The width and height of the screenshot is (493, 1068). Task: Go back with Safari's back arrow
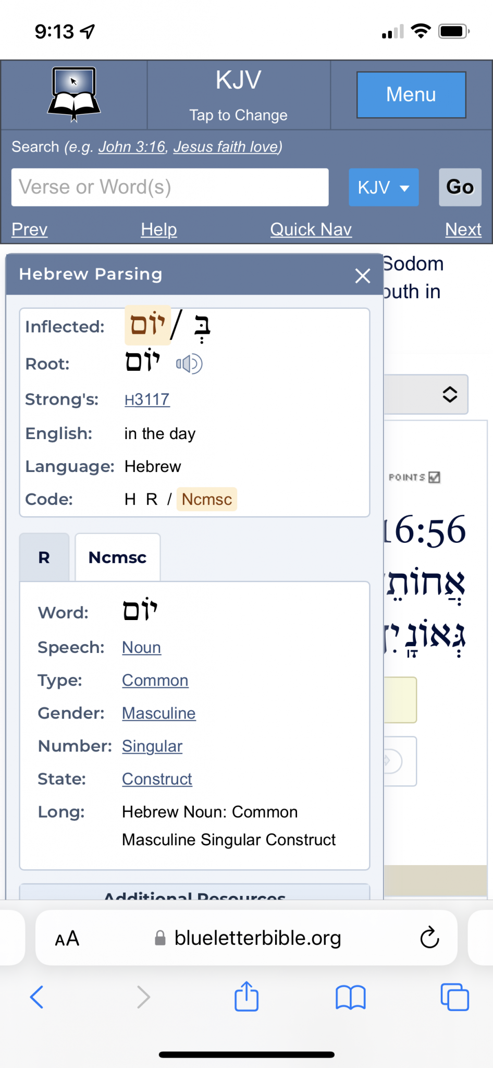click(37, 997)
